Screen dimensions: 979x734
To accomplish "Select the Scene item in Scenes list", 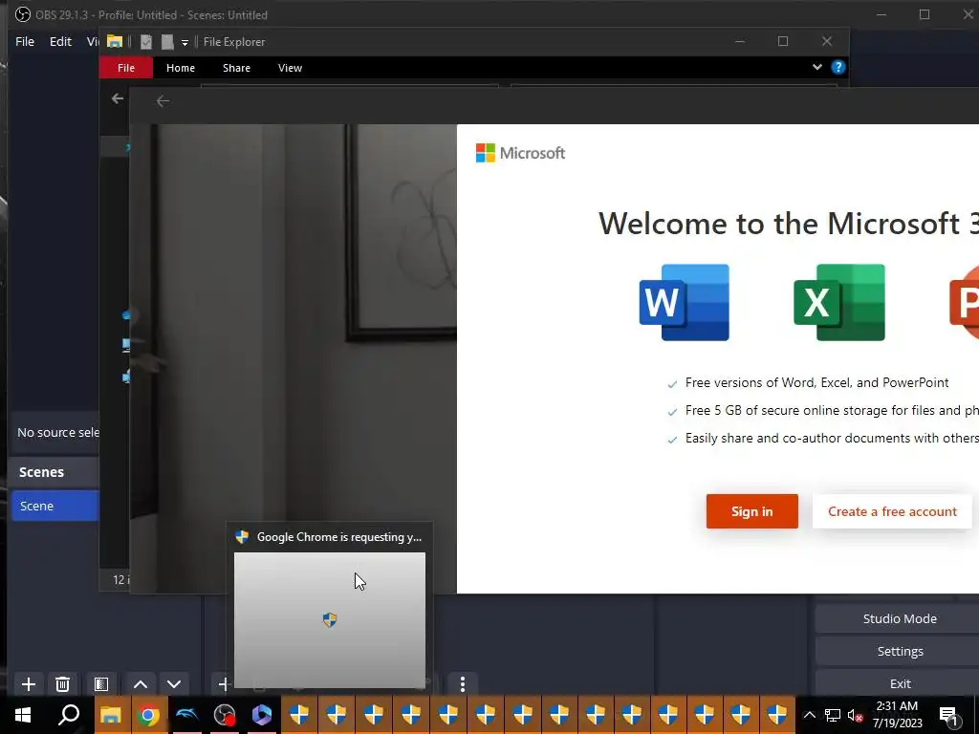I will 54,506.
